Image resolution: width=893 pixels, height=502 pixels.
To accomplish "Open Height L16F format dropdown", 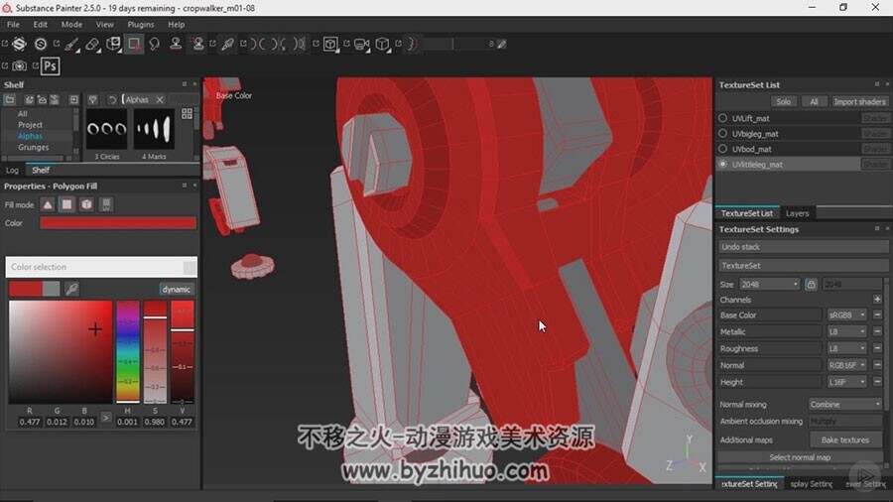I will (847, 382).
